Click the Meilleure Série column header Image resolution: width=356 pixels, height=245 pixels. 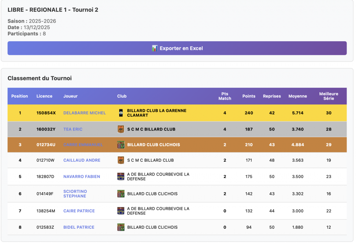coord(329,96)
